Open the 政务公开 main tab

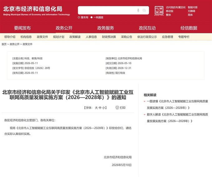(x=64, y=28)
